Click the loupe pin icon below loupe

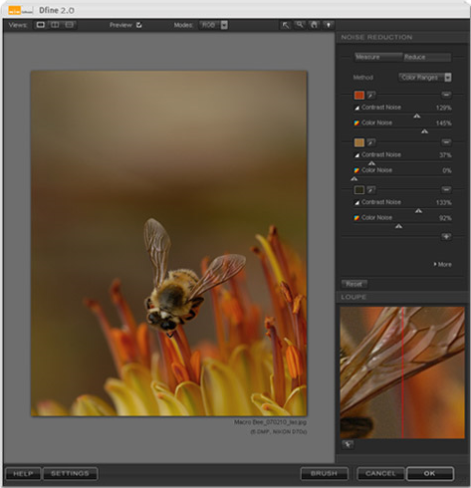(x=348, y=444)
